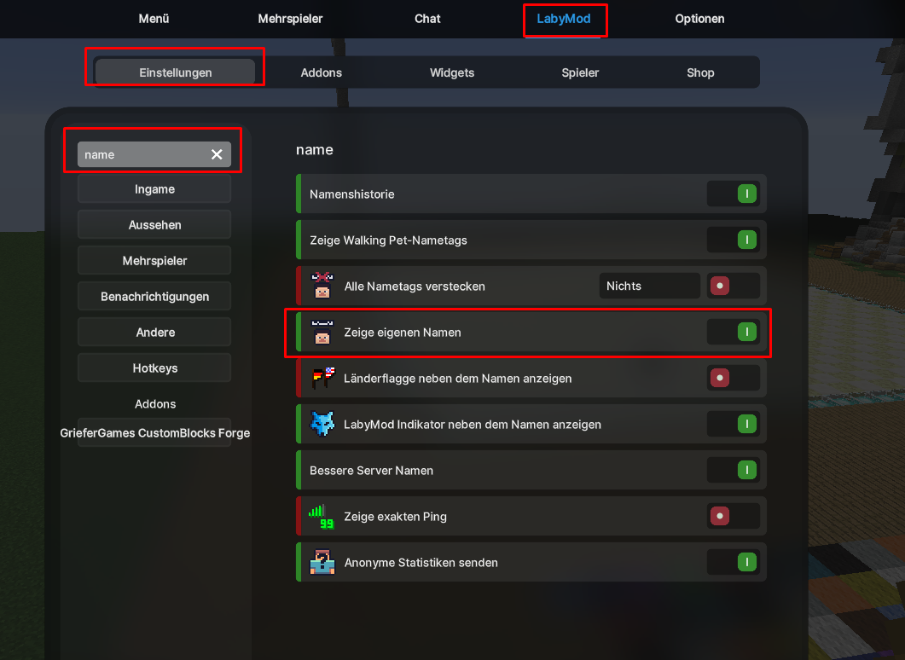Viewport: 905px width, 660px height.
Task: Open the Benachrichtigungen category
Action: click(x=154, y=297)
